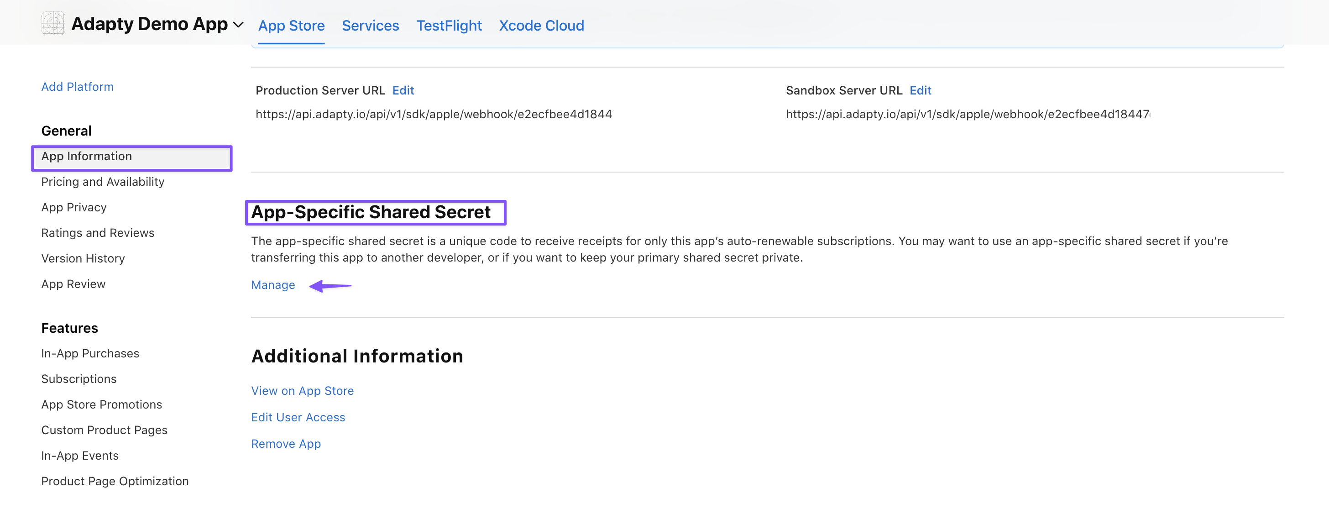Viewport: 1329px width, 514px height.
Task: Manage the app-specific shared secret
Action: [x=272, y=285]
